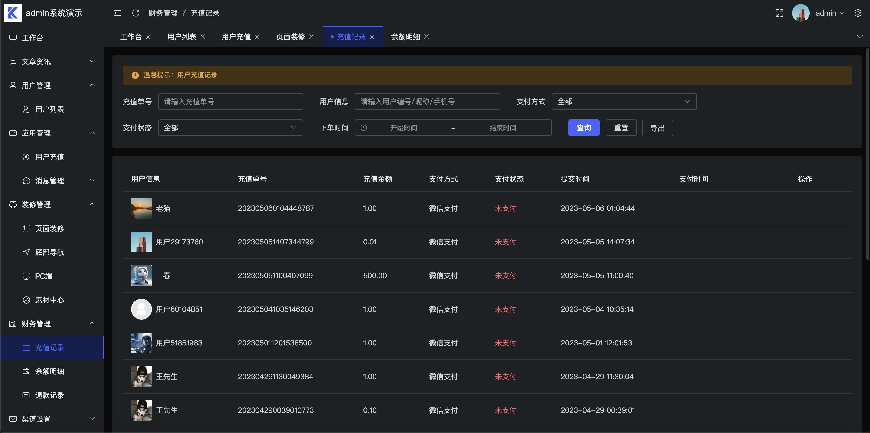870x433 pixels.
Task: Collapse the sidebar using the hamburger icon
Action: 118,13
